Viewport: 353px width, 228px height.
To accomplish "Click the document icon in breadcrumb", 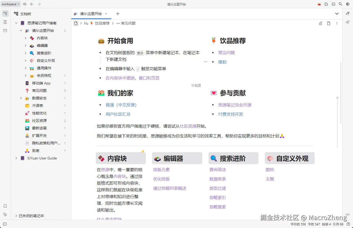I will point(76,23).
